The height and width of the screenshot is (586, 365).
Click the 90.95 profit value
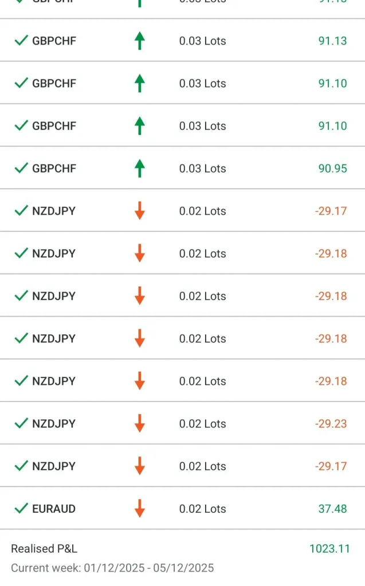click(332, 168)
